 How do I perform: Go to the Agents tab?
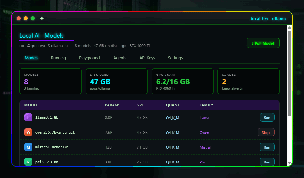click(x=120, y=58)
